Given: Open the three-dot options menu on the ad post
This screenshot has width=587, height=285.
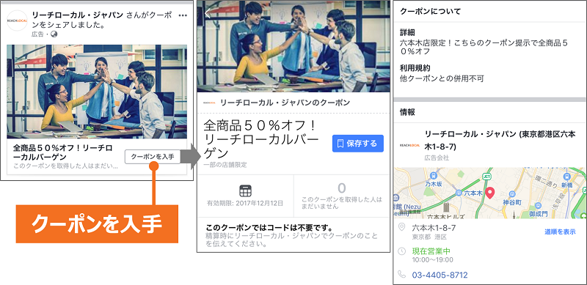Looking at the screenshot, I should 183,15.
